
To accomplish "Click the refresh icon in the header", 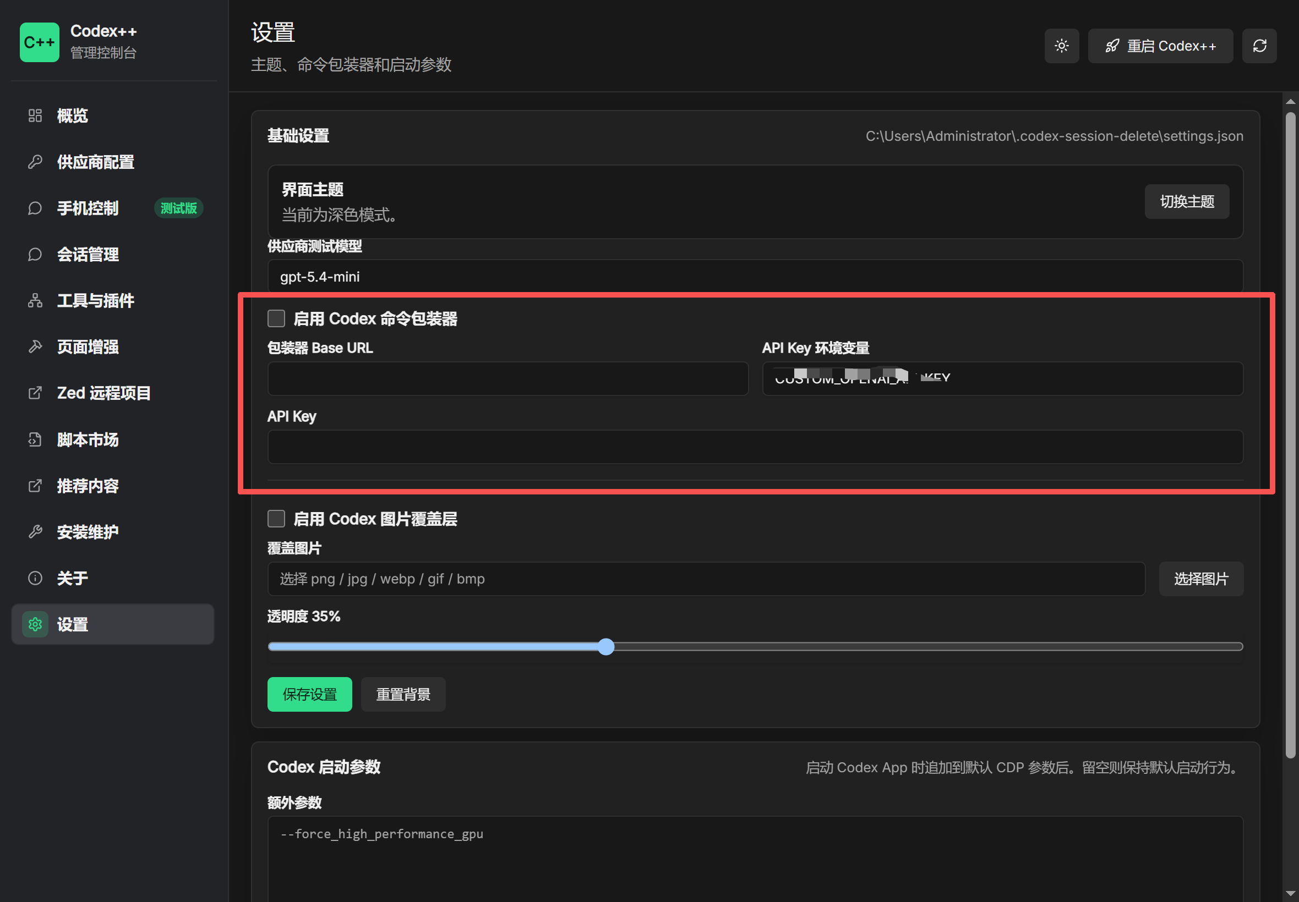I will click(x=1259, y=46).
